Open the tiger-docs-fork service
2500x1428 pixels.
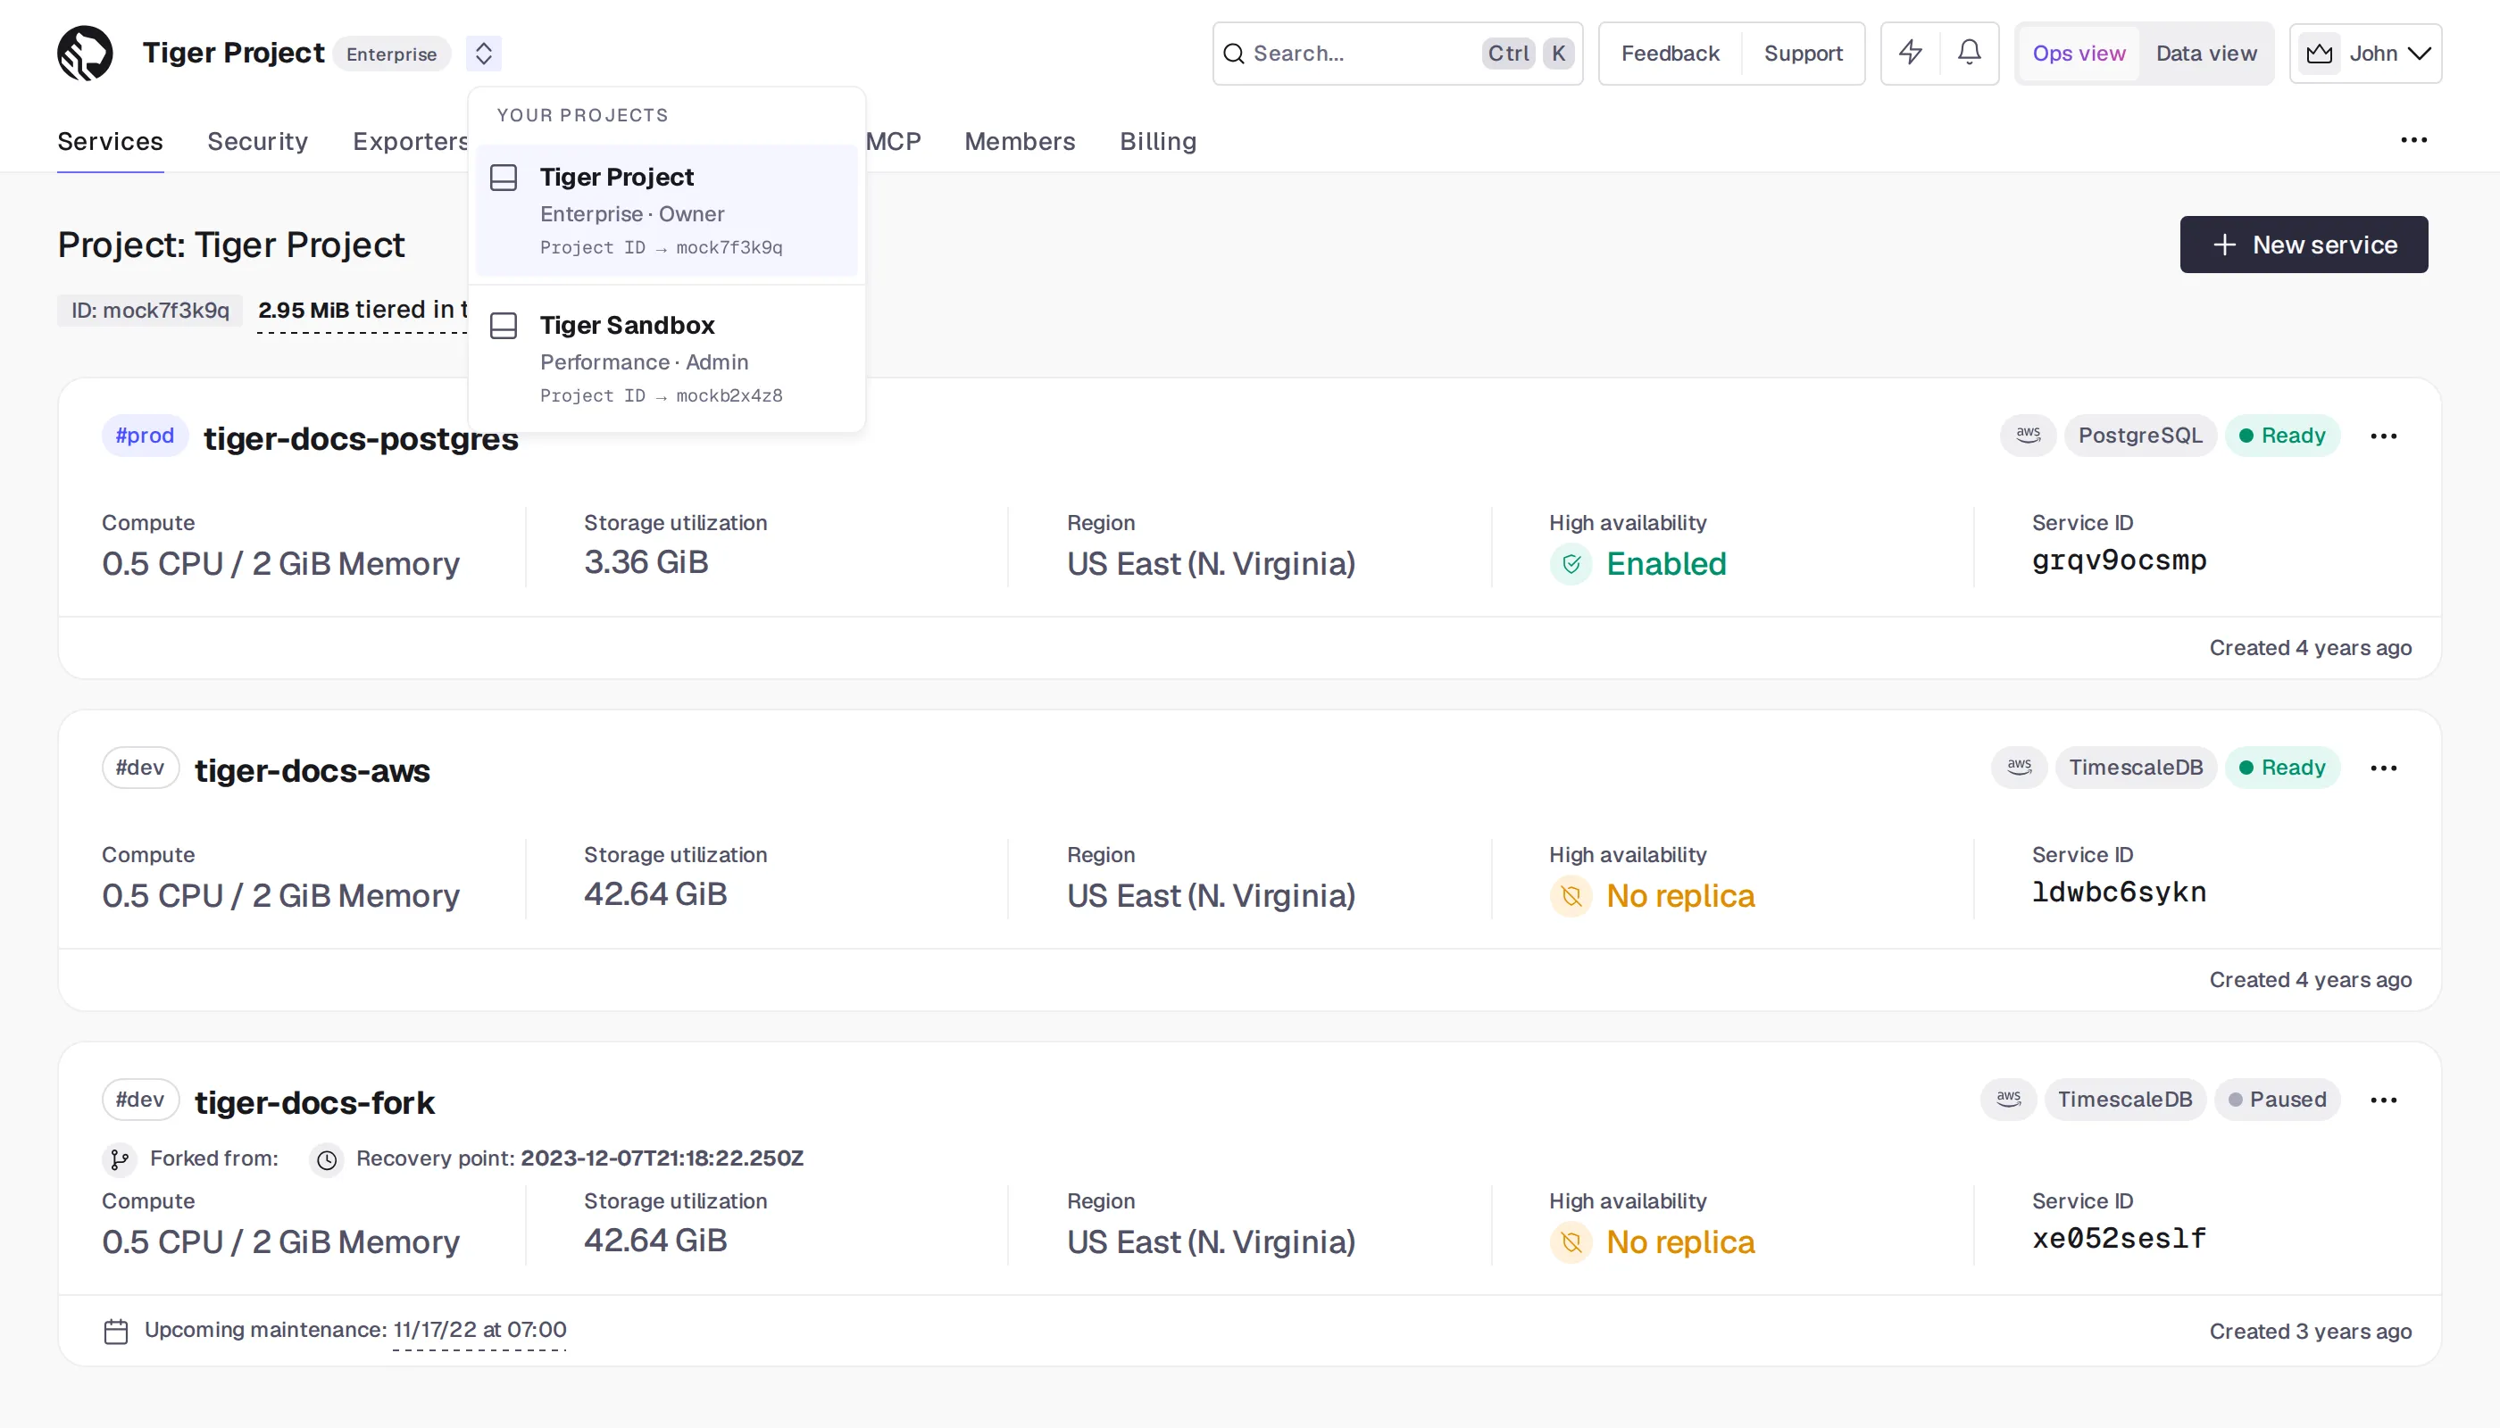pos(314,1101)
